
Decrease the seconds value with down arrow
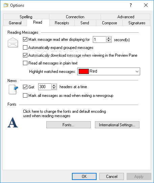[x=109, y=41]
